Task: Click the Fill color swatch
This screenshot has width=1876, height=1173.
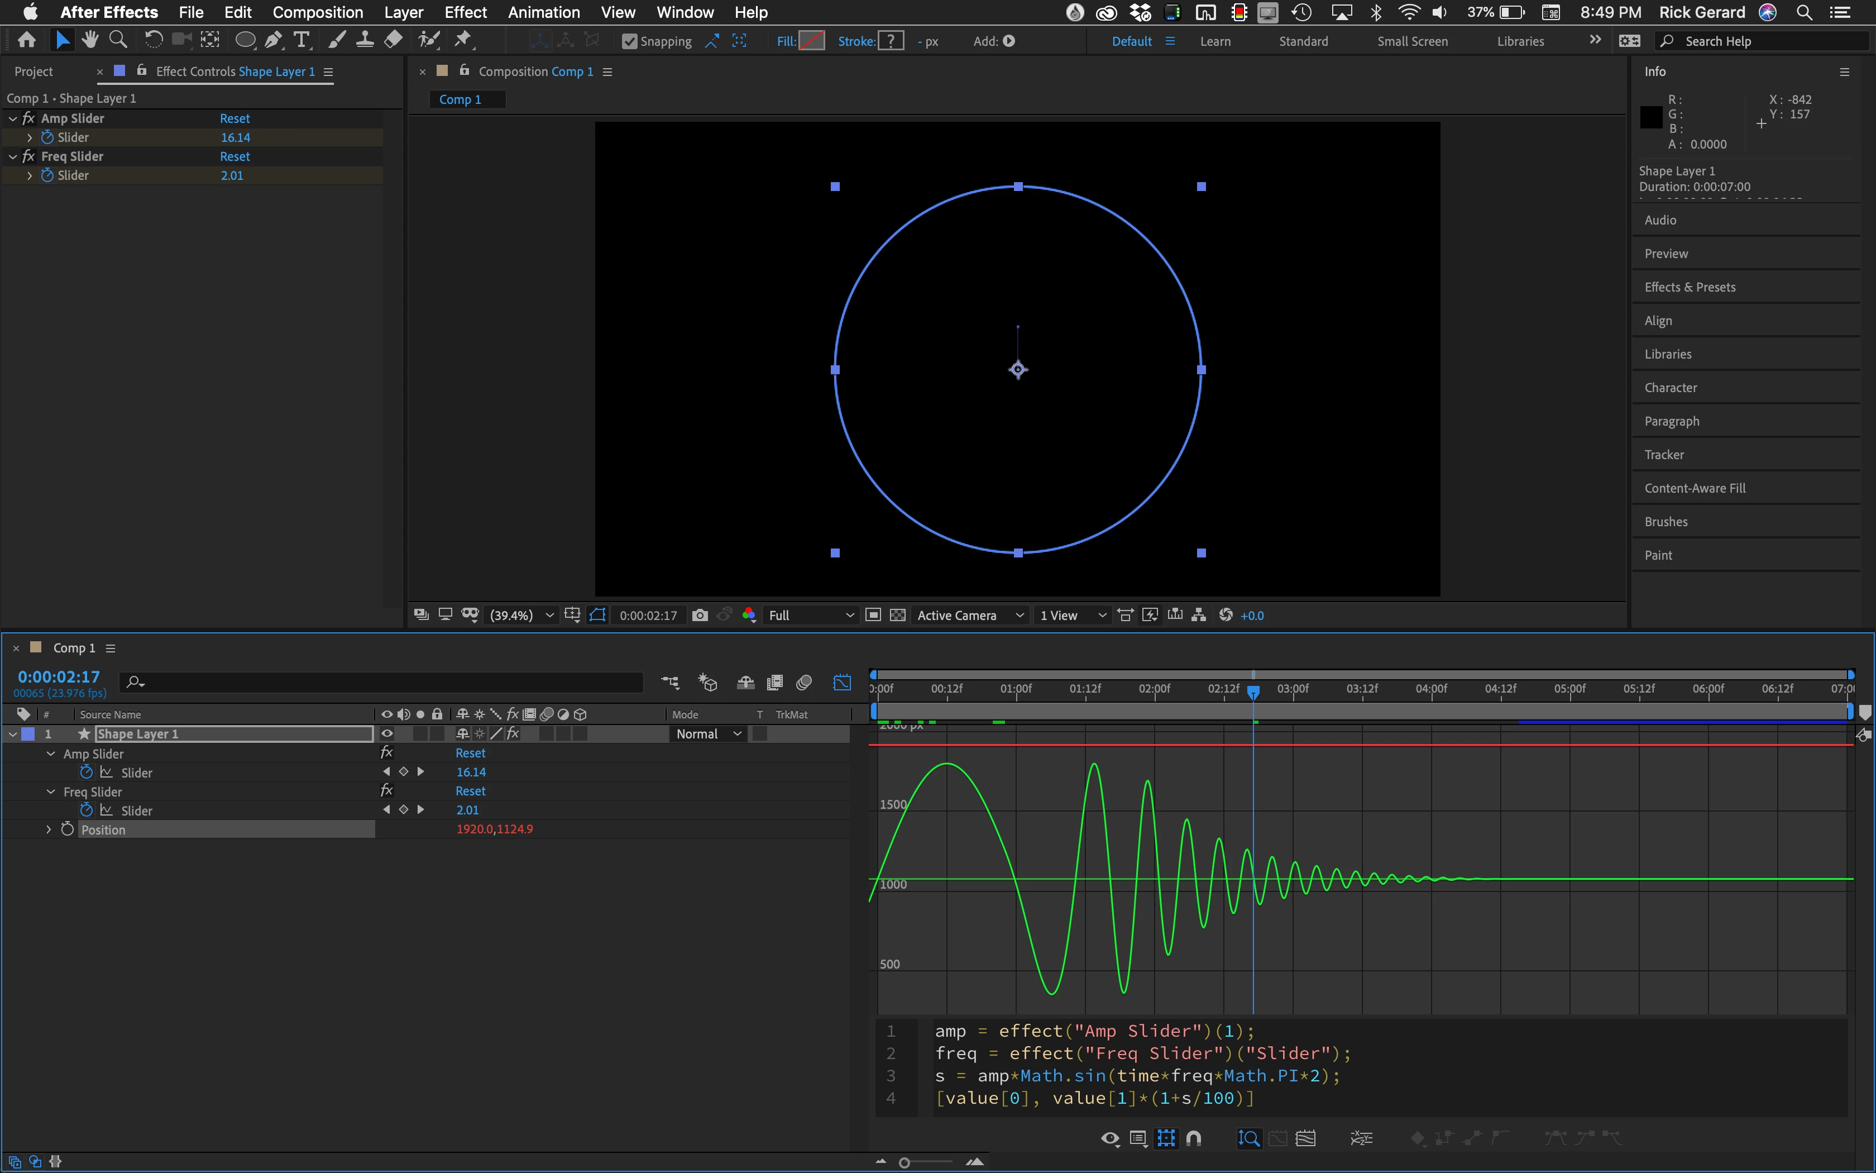Action: tap(811, 41)
